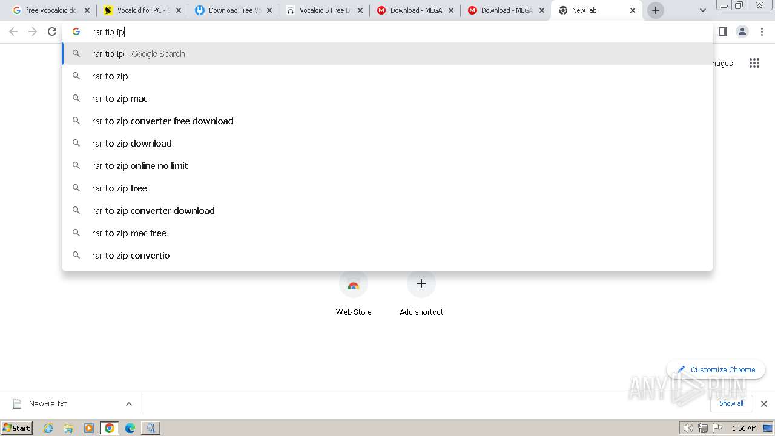The image size is (775, 436).
Task: Open the Chrome three-dot menu
Action: (762, 31)
